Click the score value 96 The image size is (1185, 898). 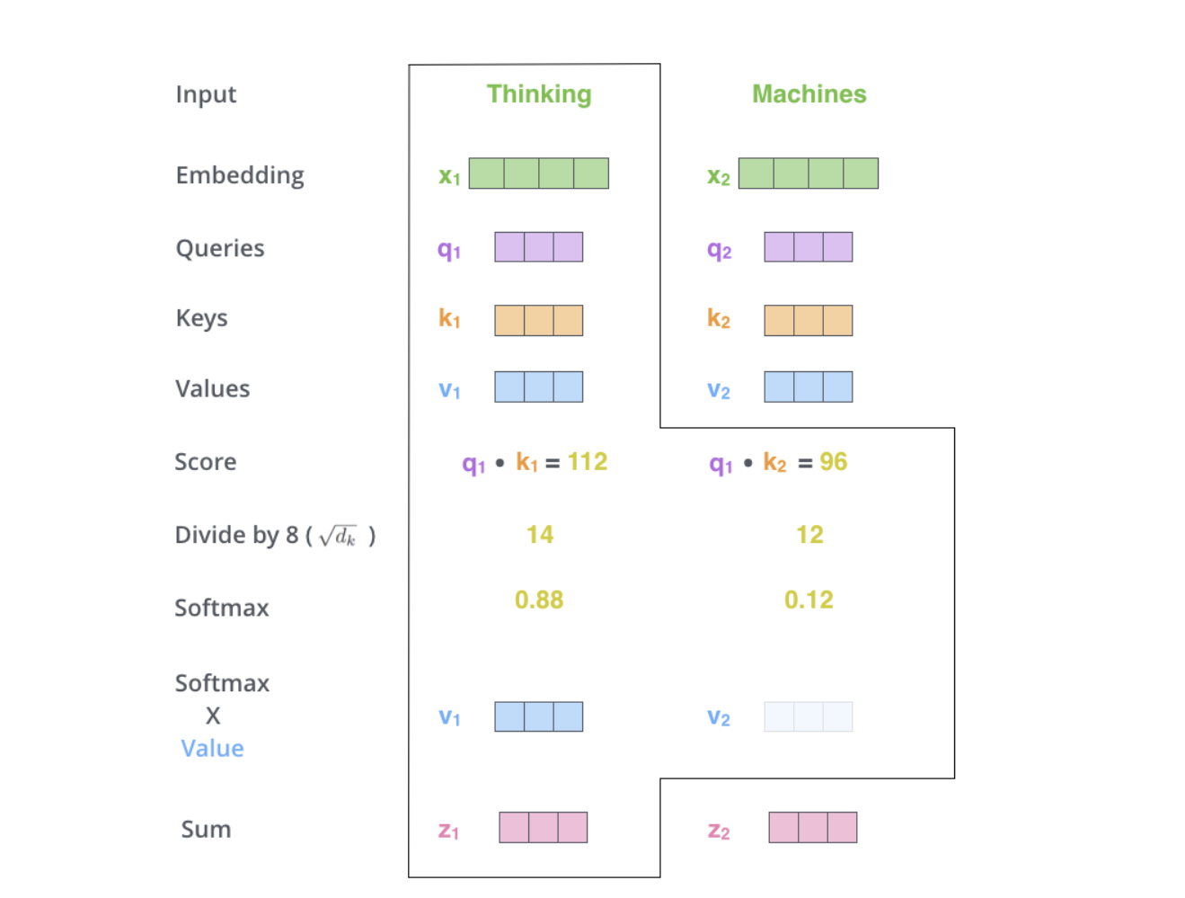tap(833, 462)
